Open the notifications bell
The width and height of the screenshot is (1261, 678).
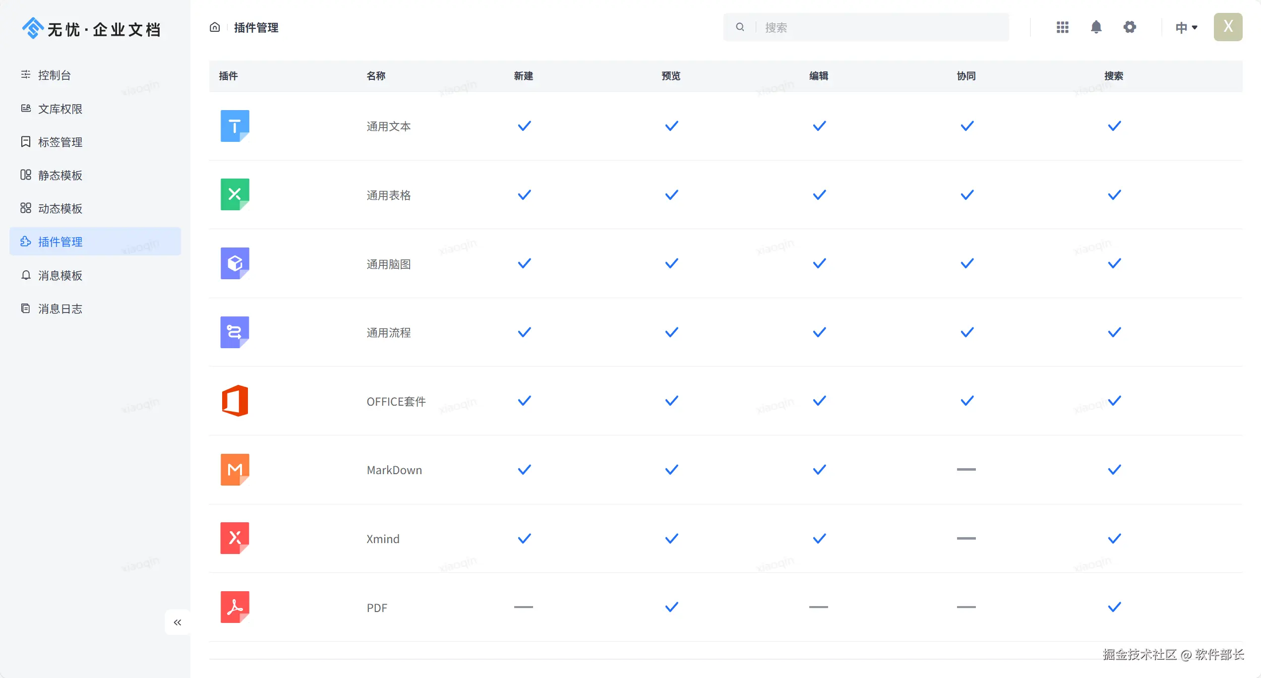pos(1096,27)
